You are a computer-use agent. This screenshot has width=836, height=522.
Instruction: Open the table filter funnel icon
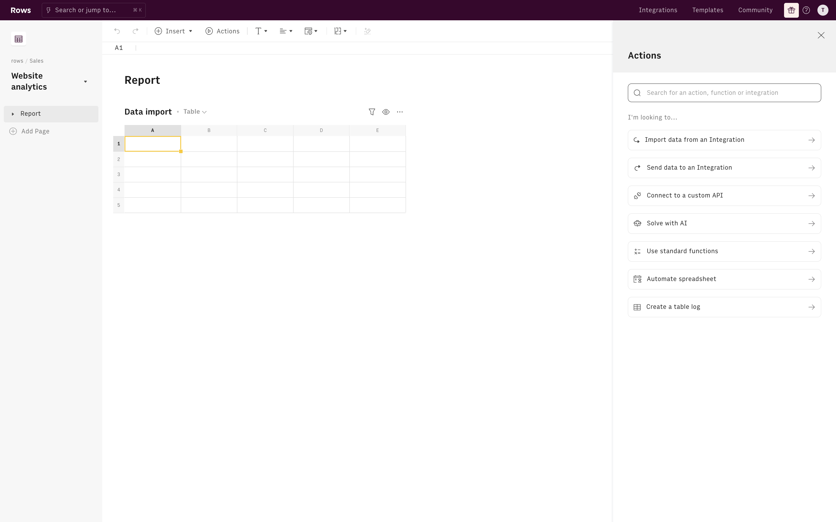pyautogui.click(x=372, y=112)
